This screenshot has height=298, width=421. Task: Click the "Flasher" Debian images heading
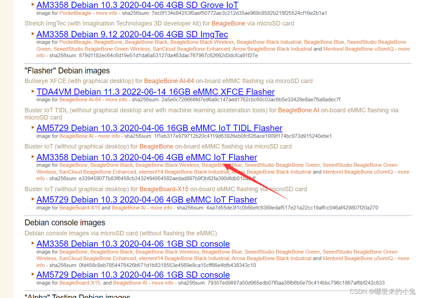pos(67,71)
